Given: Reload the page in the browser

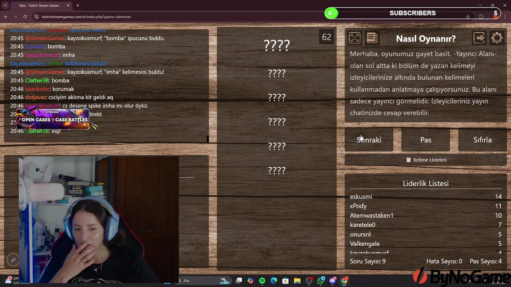Looking at the screenshot, I should pyautogui.click(x=25, y=17).
